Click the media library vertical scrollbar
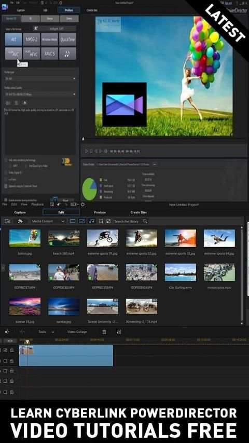 (242, 275)
